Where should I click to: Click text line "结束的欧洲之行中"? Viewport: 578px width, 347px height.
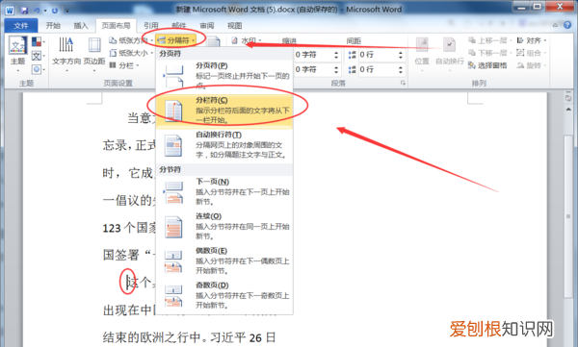[152, 337]
